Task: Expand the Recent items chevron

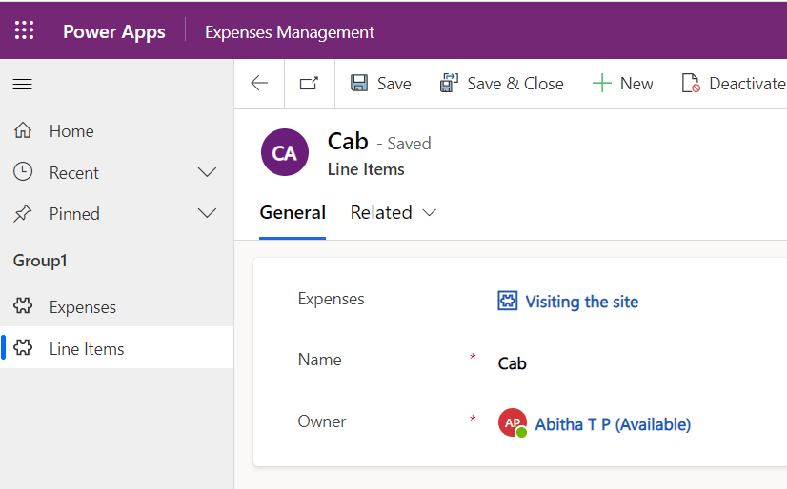Action: [207, 173]
